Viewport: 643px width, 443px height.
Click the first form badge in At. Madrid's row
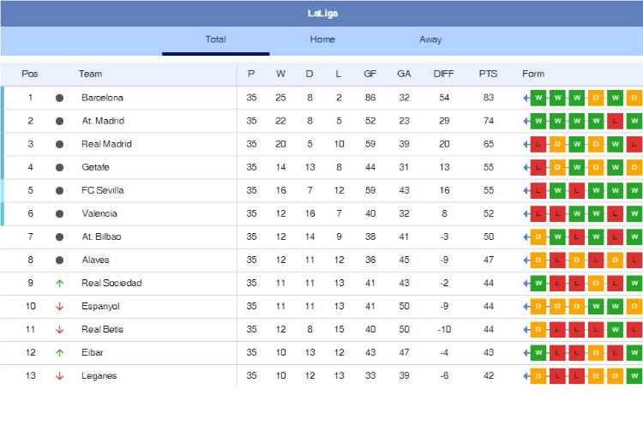(538, 121)
